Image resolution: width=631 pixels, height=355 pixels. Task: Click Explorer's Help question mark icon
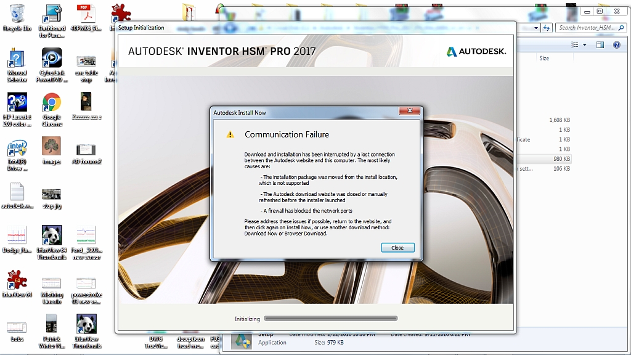pos(616,44)
